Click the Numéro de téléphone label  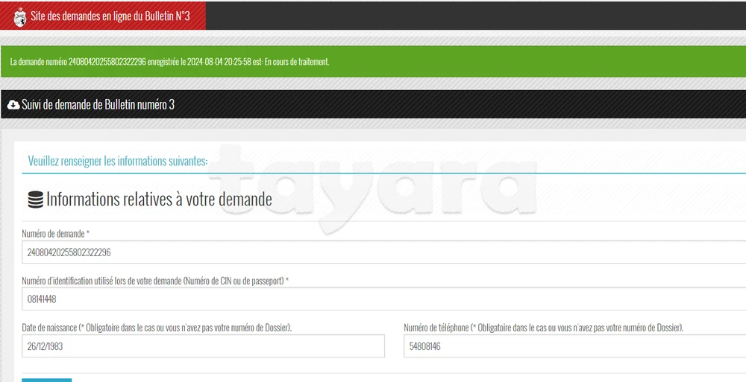(543, 328)
